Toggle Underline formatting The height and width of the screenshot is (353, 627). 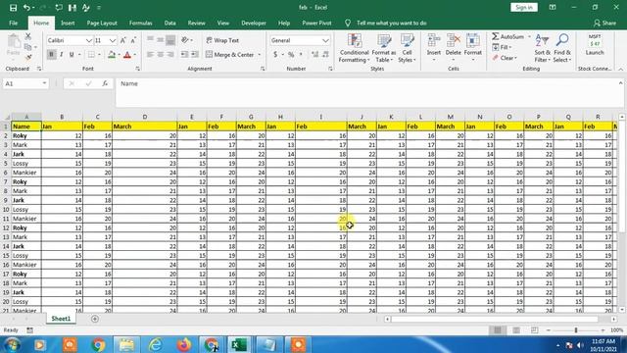coord(72,55)
